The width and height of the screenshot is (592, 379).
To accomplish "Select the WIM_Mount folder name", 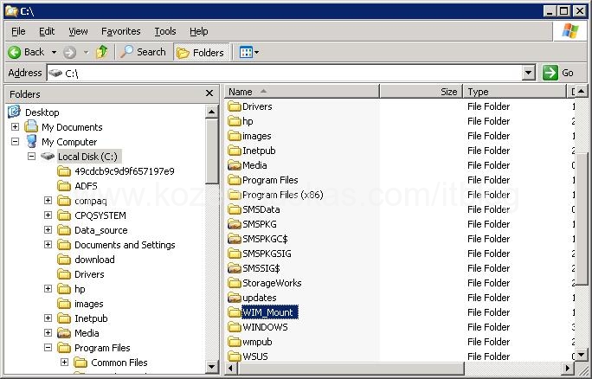I will pyautogui.click(x=270, y=312).
